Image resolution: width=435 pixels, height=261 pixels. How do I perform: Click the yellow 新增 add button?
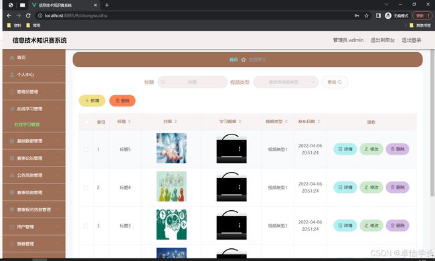pos(92,100)
